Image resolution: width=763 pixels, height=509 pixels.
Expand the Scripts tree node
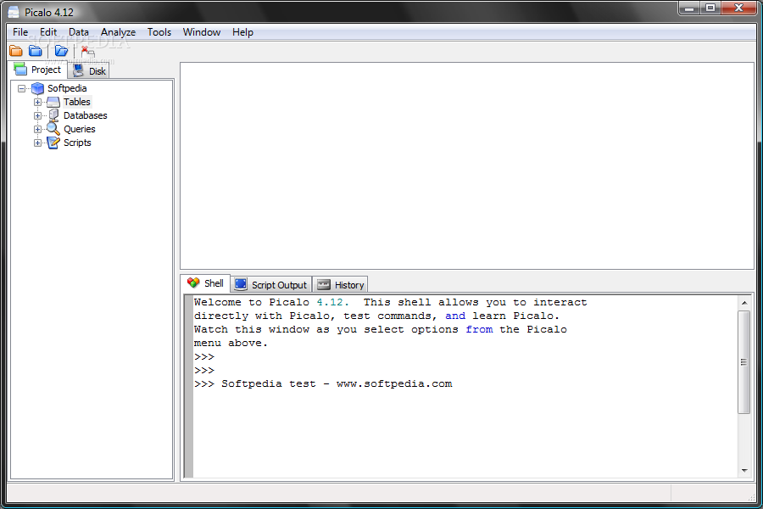tap(37, 143)
